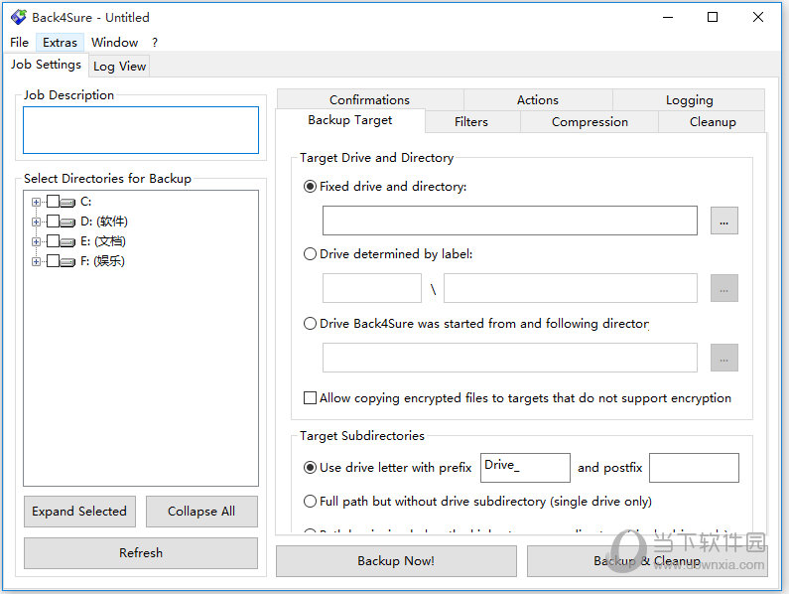Open the ? help menu
The image size is (789, 594).
[x=155, y=43]
